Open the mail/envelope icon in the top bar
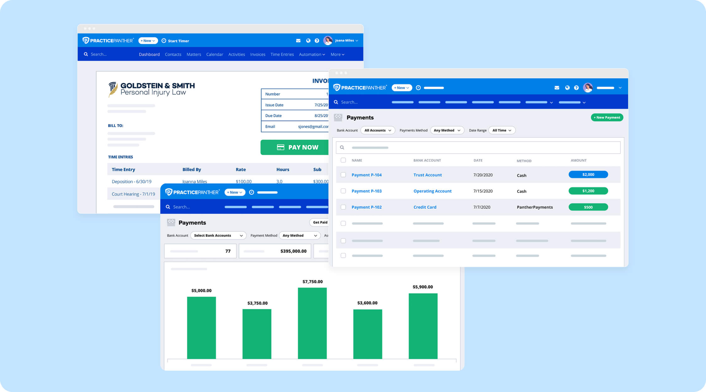The height and width of the screenshot is (392, 706). 298,40
